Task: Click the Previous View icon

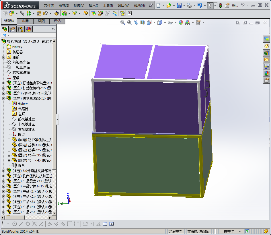Action: point(136,22)
